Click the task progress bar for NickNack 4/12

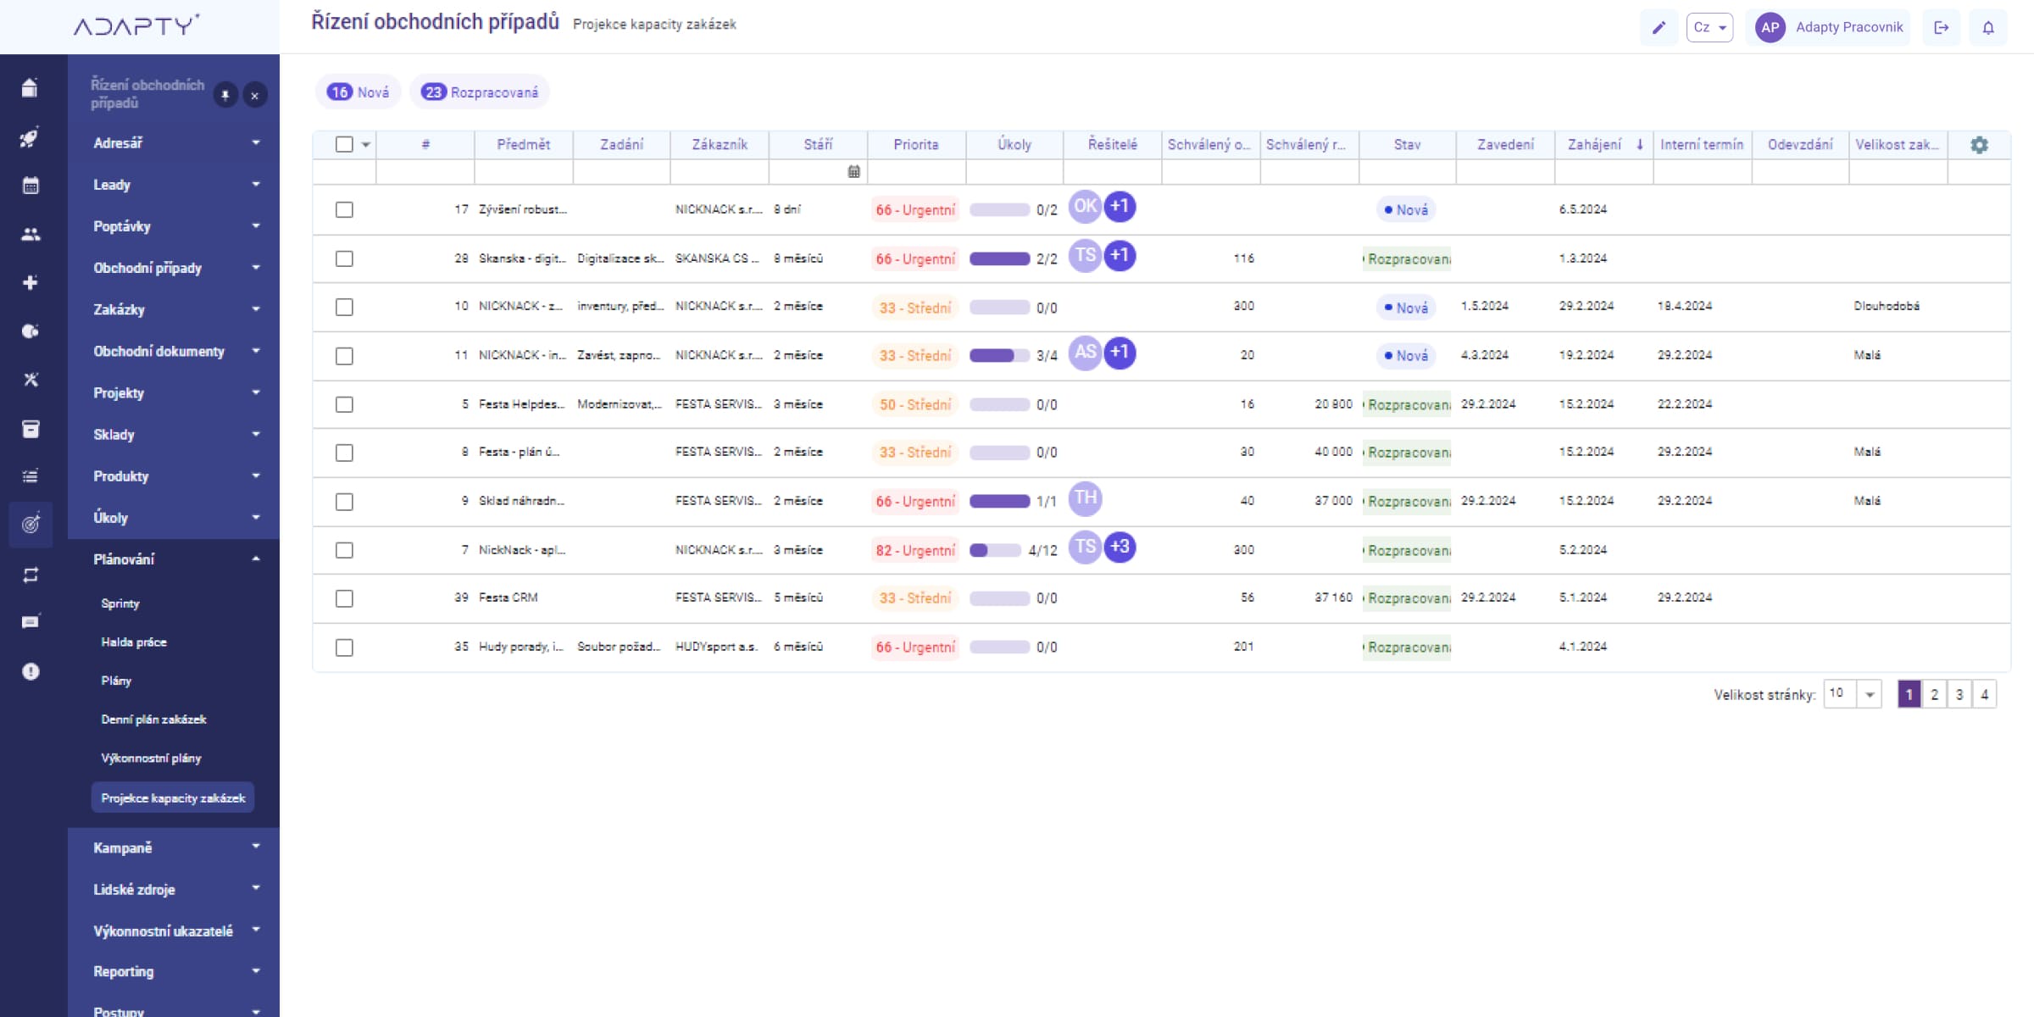point(996,550)
